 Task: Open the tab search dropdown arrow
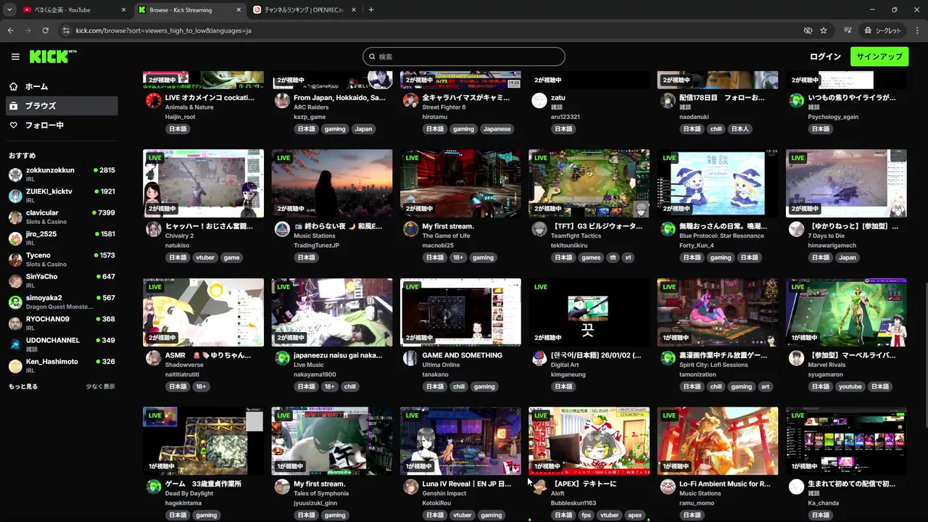click(x=9, y=10)
